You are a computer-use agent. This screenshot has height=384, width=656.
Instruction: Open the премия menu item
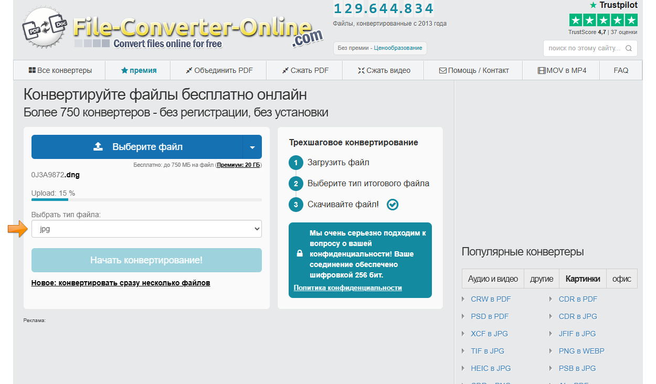coord(139,70)
